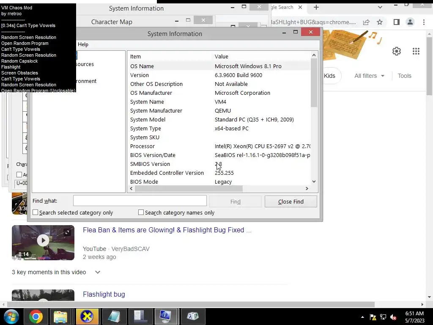Click the Chrome address bar URL

coord(313,22)
